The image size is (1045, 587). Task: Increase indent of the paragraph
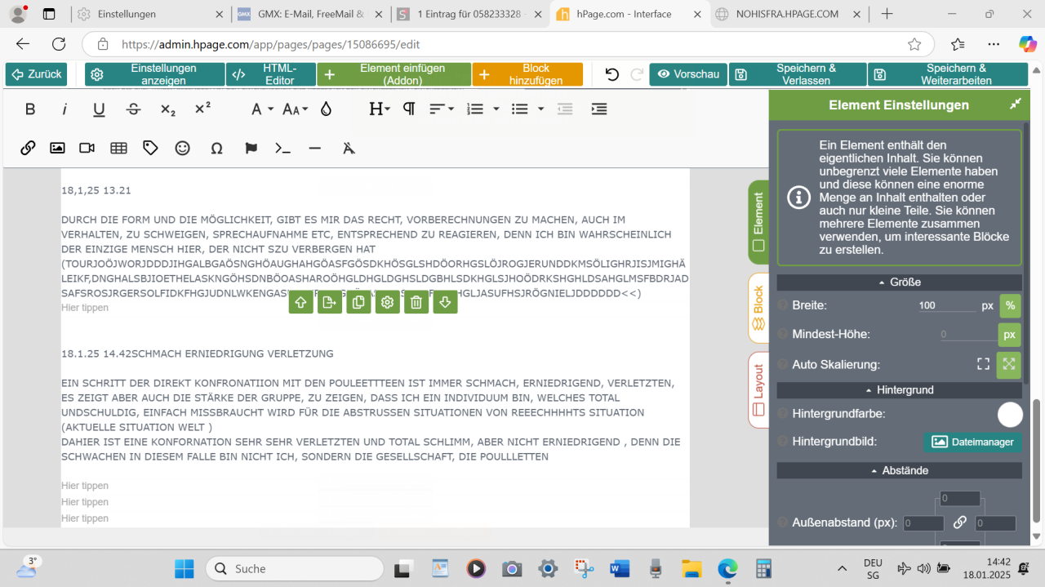pos(599,109)
